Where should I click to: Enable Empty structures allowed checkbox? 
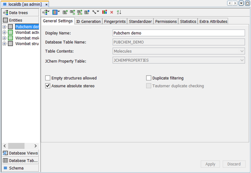coord(48,78)
